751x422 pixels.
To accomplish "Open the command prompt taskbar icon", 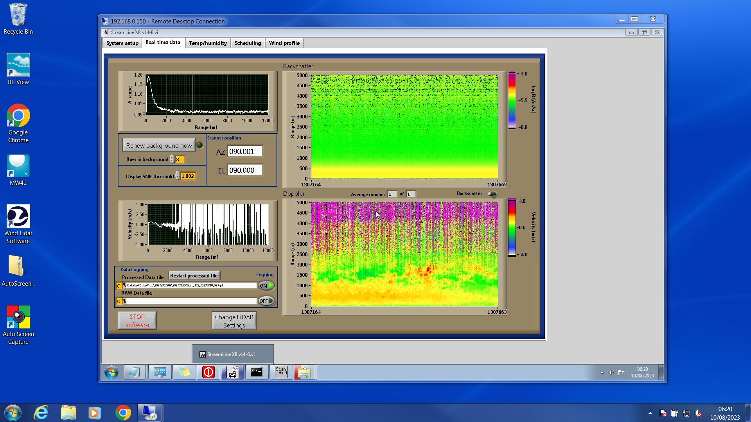I will pos(257,372).
